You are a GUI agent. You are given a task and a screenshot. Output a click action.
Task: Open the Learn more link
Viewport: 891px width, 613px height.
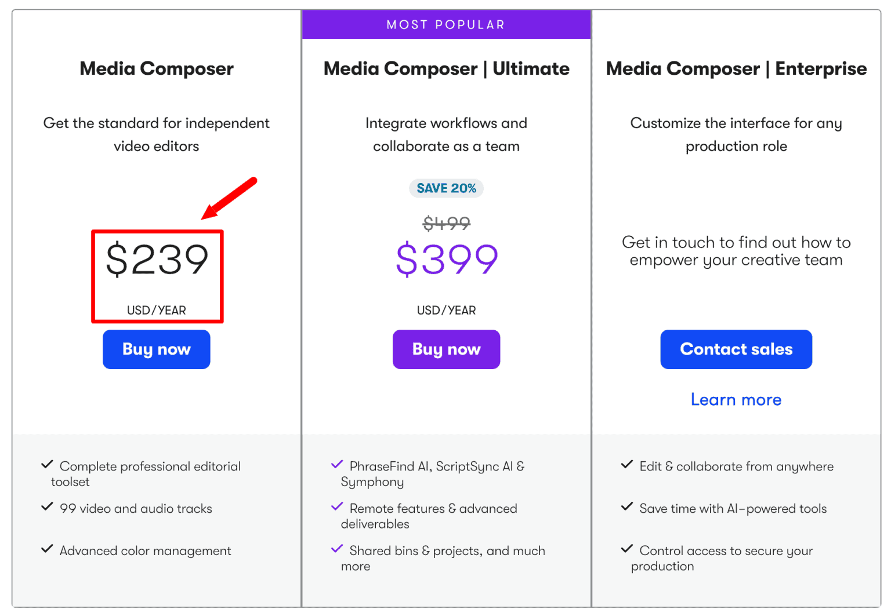pos(736,399)
